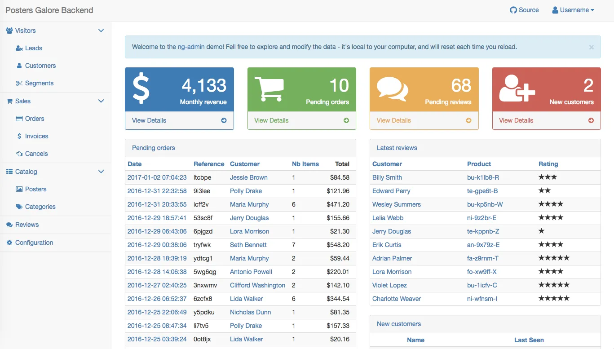Dismiss the welcome banner with the X
Screen dimensions: 614x349
(592, 47)
